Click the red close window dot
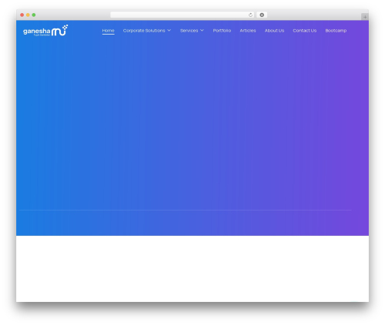Image resolution: width=385 pixels, height=325 pixels. [x=22, y=15]
